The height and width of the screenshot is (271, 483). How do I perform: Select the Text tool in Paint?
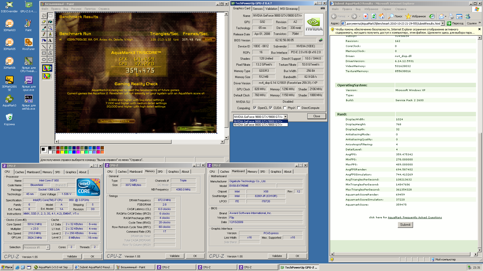(x=50, y=40)
